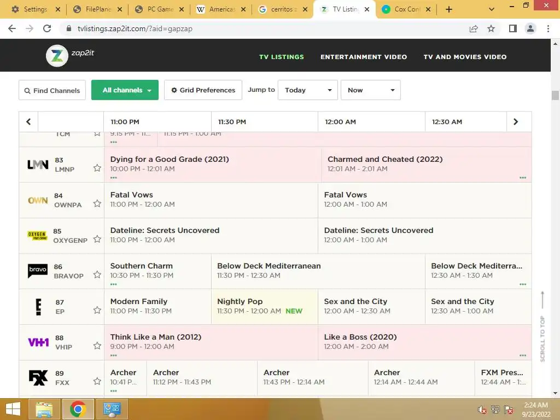Click the Action Center flag icon
The height and width of the screenshot is (420, 560).
click(509, 410)
